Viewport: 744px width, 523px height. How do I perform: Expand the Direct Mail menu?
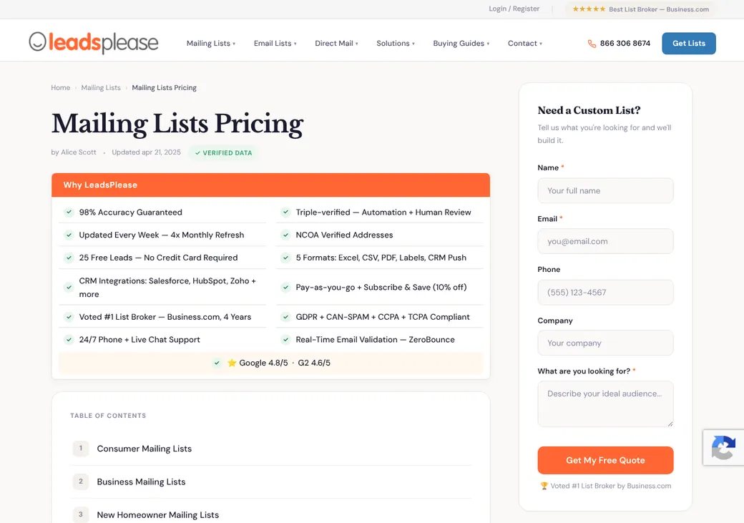pos(336,43)
